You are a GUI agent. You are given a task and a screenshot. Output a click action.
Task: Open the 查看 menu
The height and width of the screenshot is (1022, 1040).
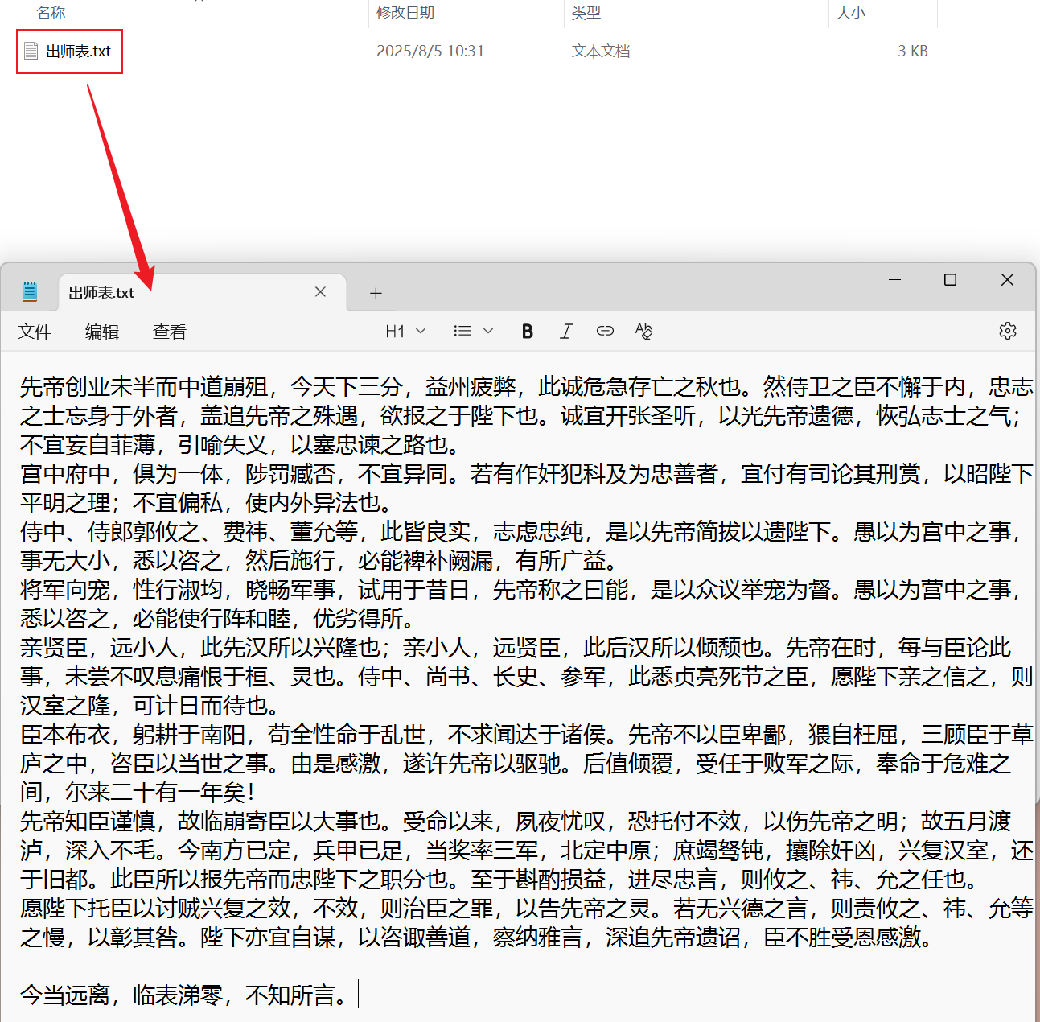click(169, 332)
